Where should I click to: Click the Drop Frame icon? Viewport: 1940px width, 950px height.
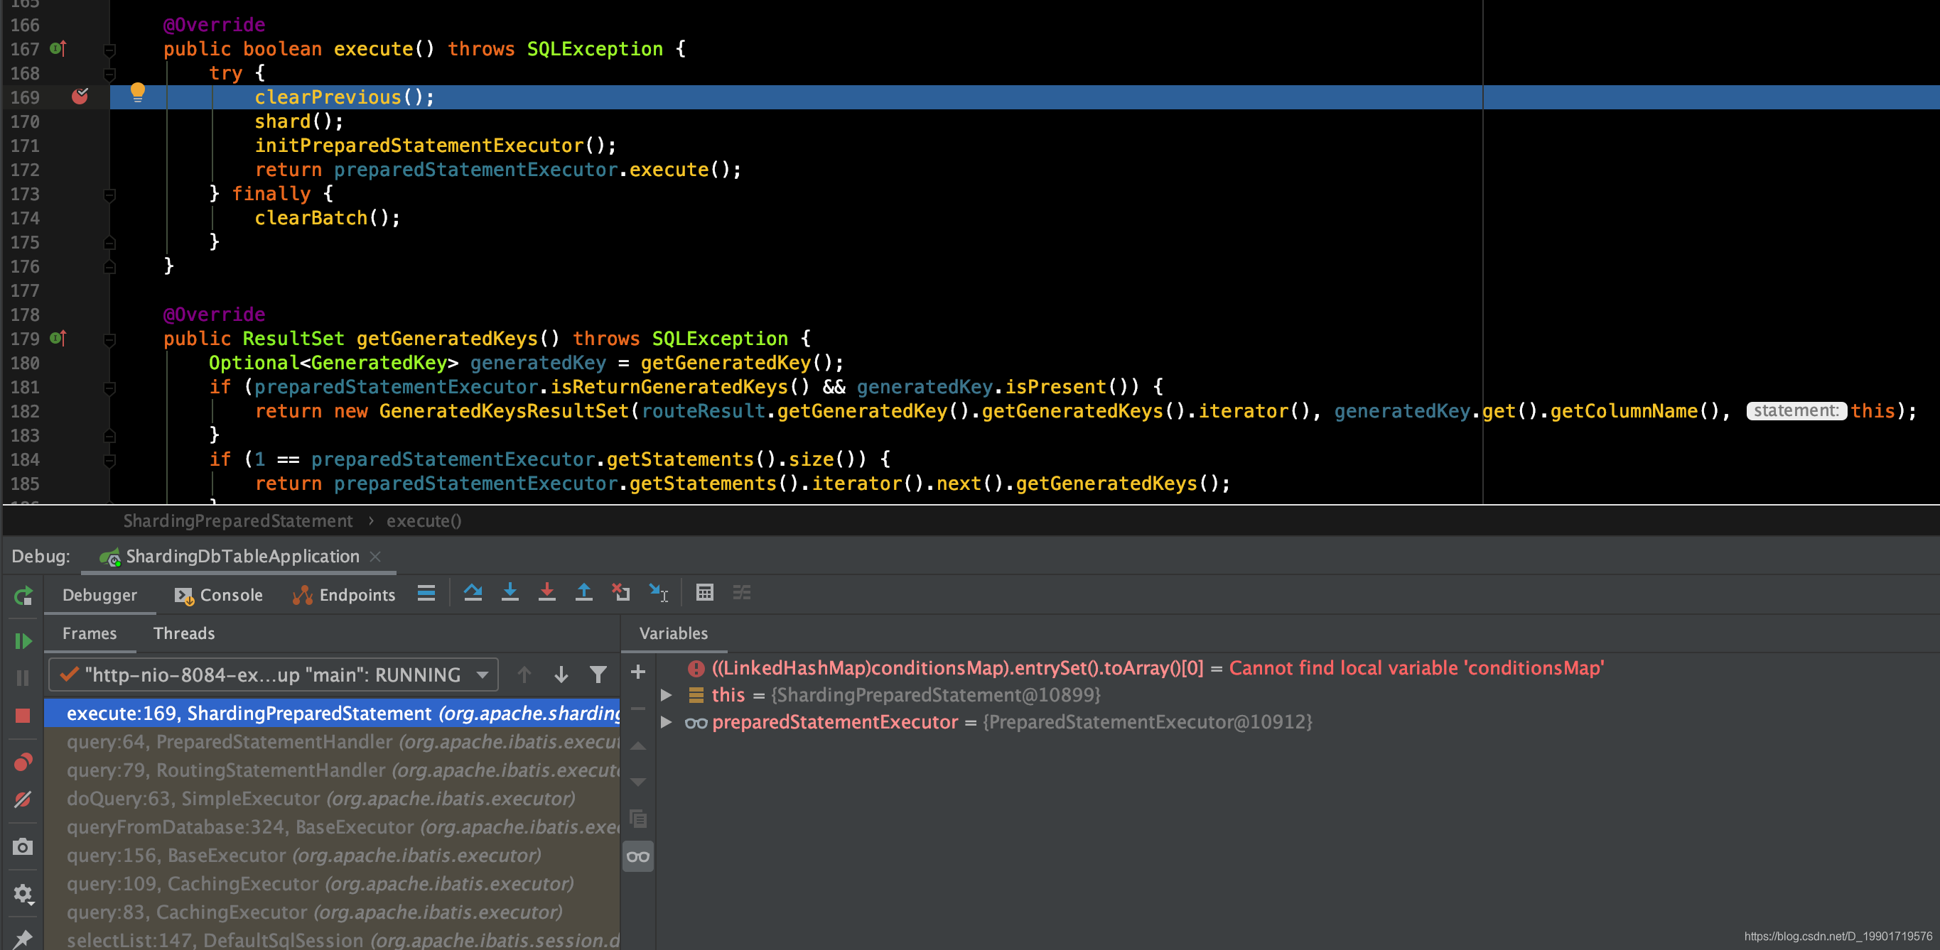pos(620,594)
